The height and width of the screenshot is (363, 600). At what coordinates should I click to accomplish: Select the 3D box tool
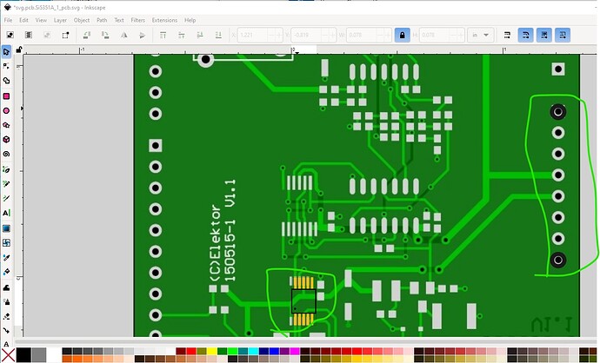click(6, 139)
